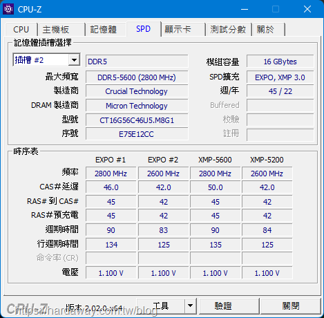
Task: Click EXPO #1 CAS latency 46.0
Action: (x=111, y=187)
